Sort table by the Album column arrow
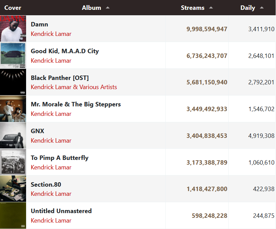This screenshot has height=229, width=276. 108,8
